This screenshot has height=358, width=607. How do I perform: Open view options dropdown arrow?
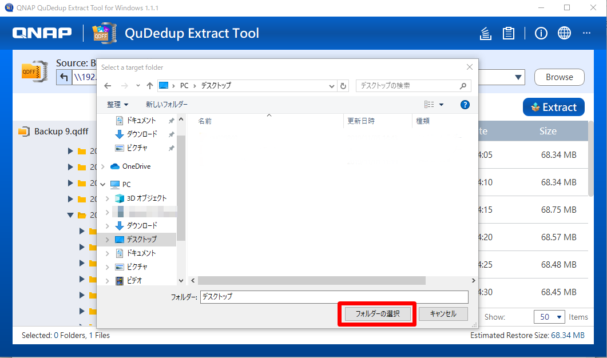[x=441, y=105]
